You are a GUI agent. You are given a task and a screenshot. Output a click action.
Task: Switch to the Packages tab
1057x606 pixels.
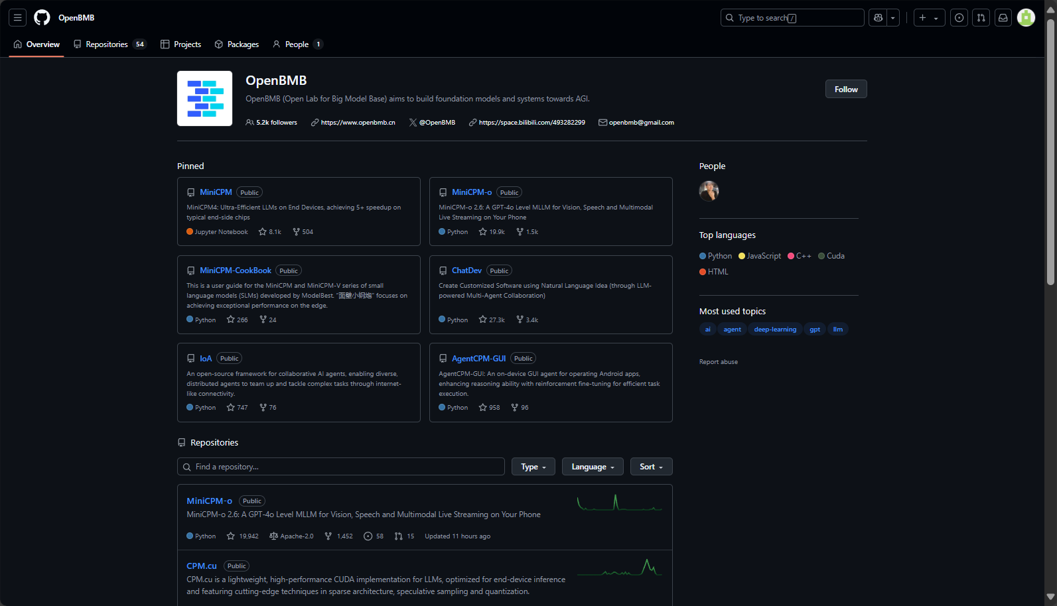(x=237, y=44)
